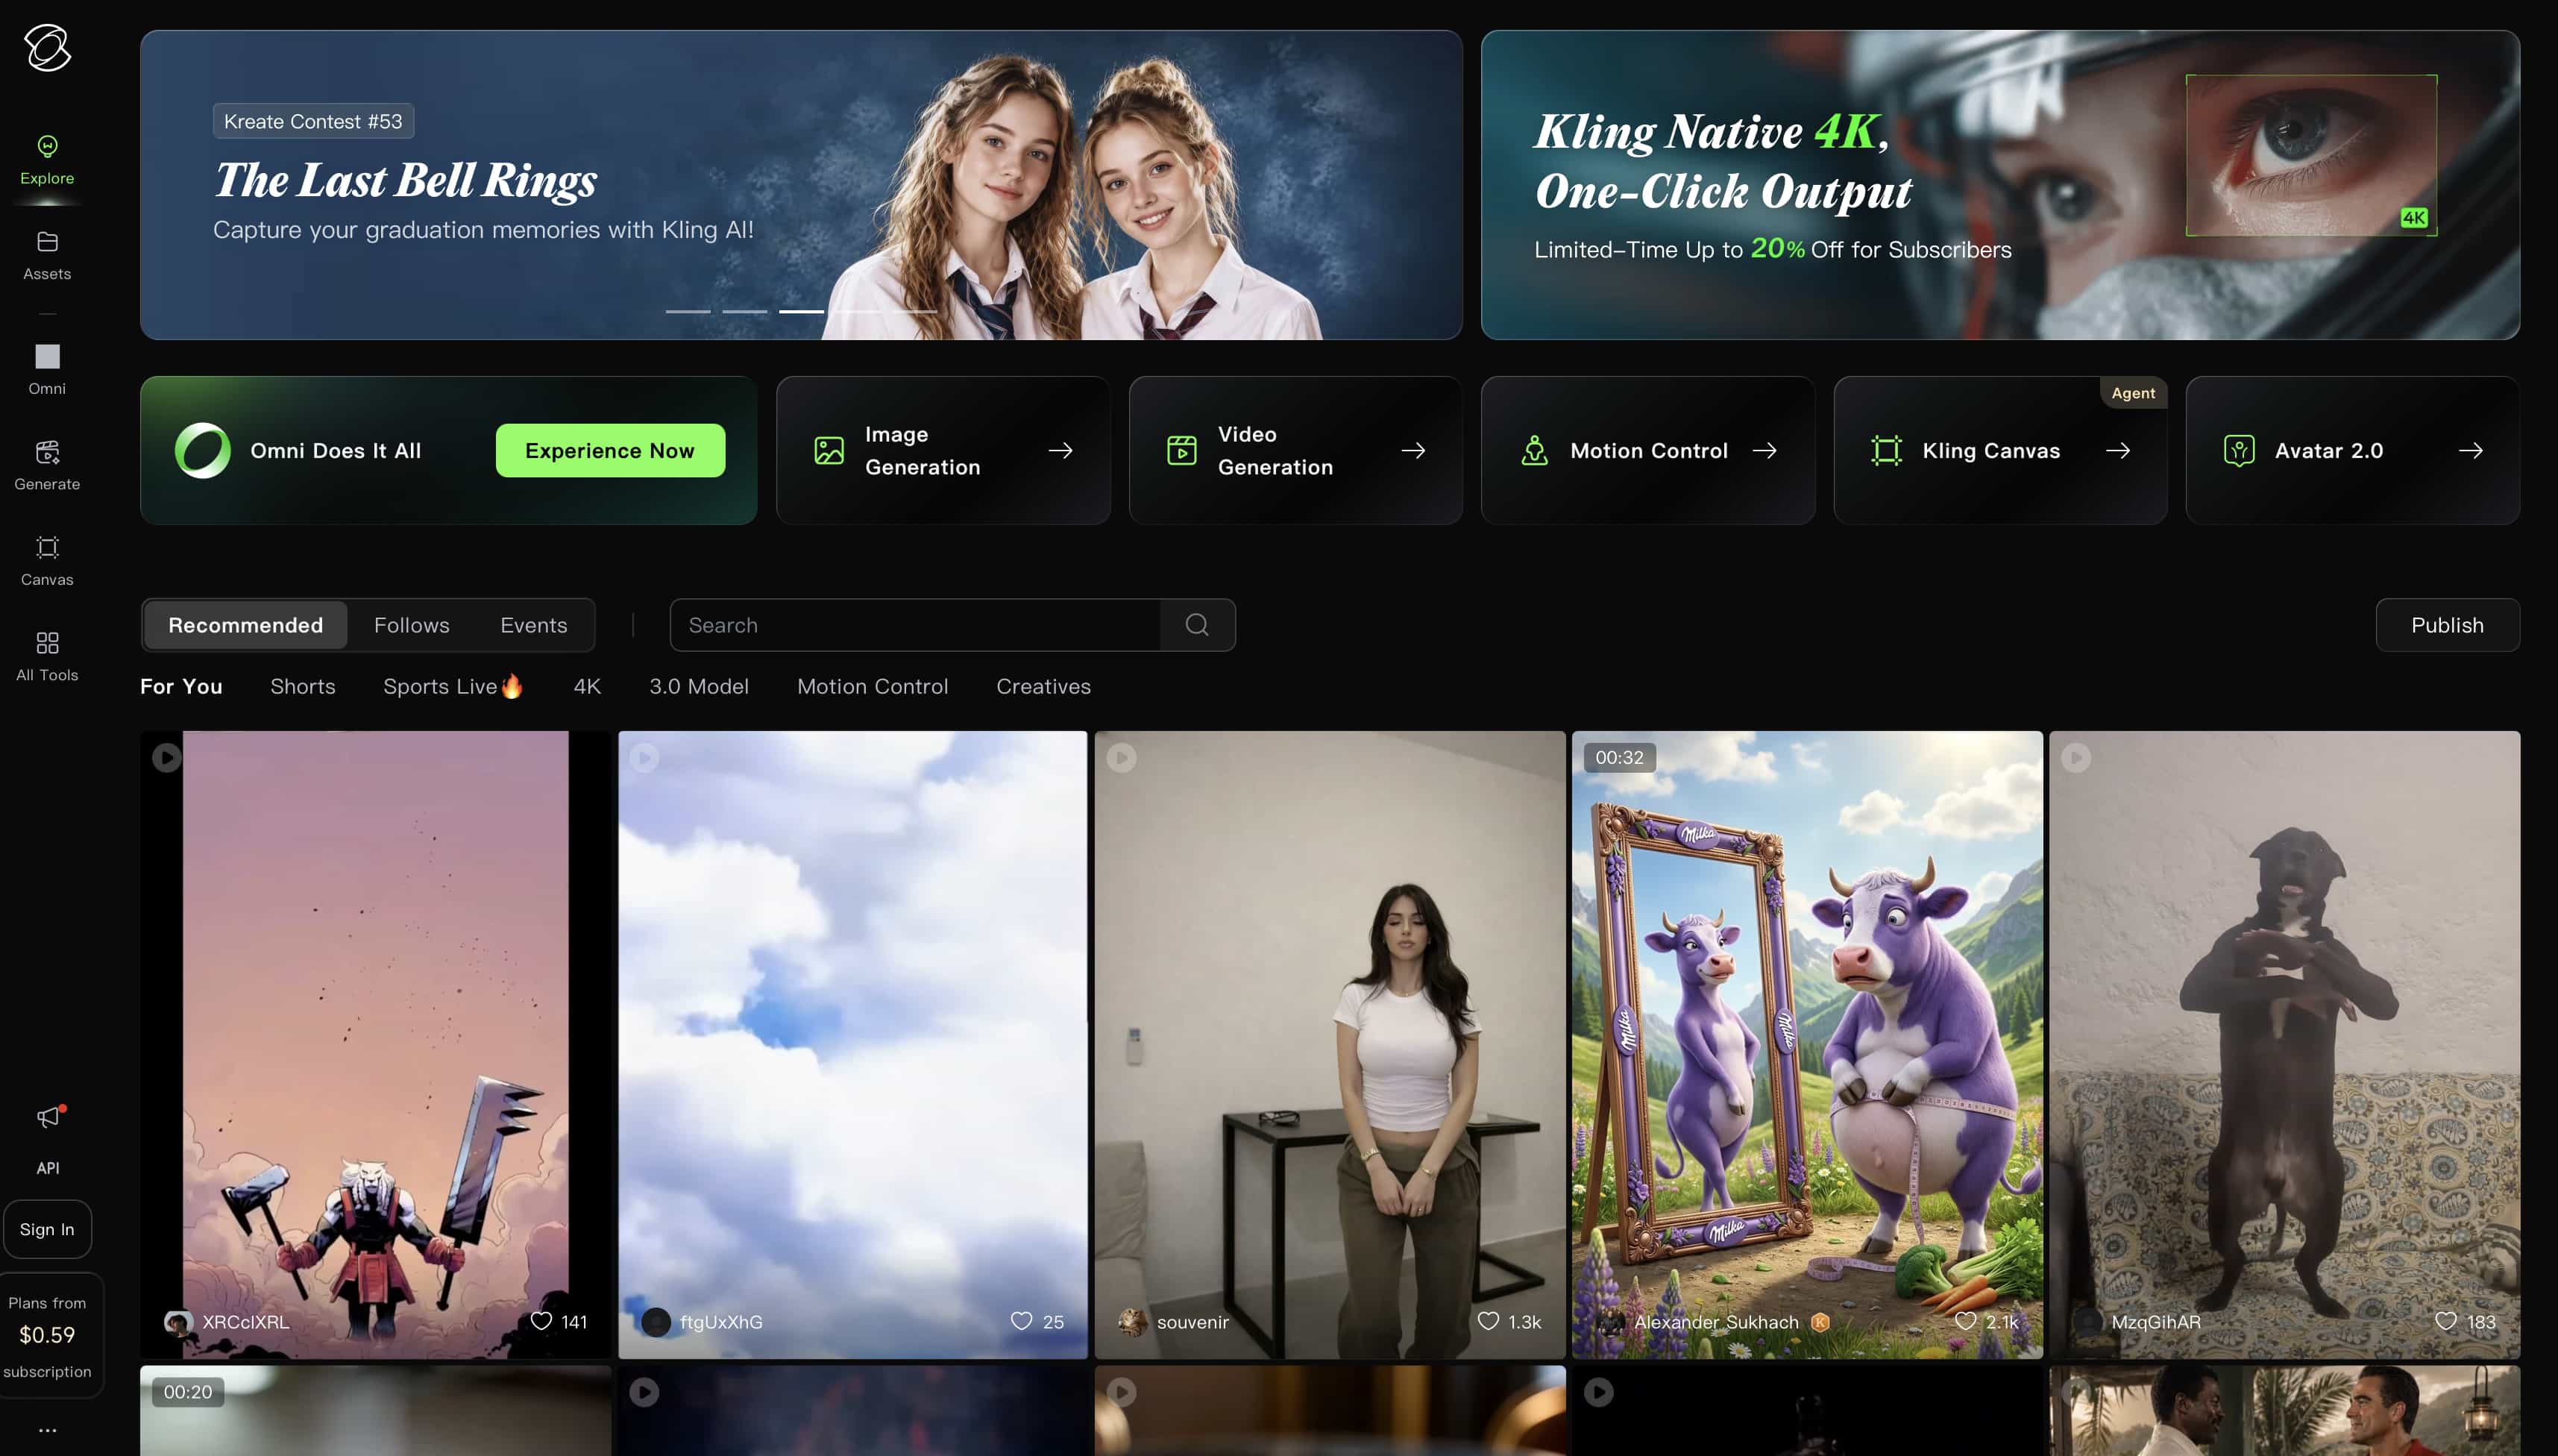Viewport: 2558px width, 1456px height.
Task: Like the souvenir video heart icon
Action: 1489,1321
